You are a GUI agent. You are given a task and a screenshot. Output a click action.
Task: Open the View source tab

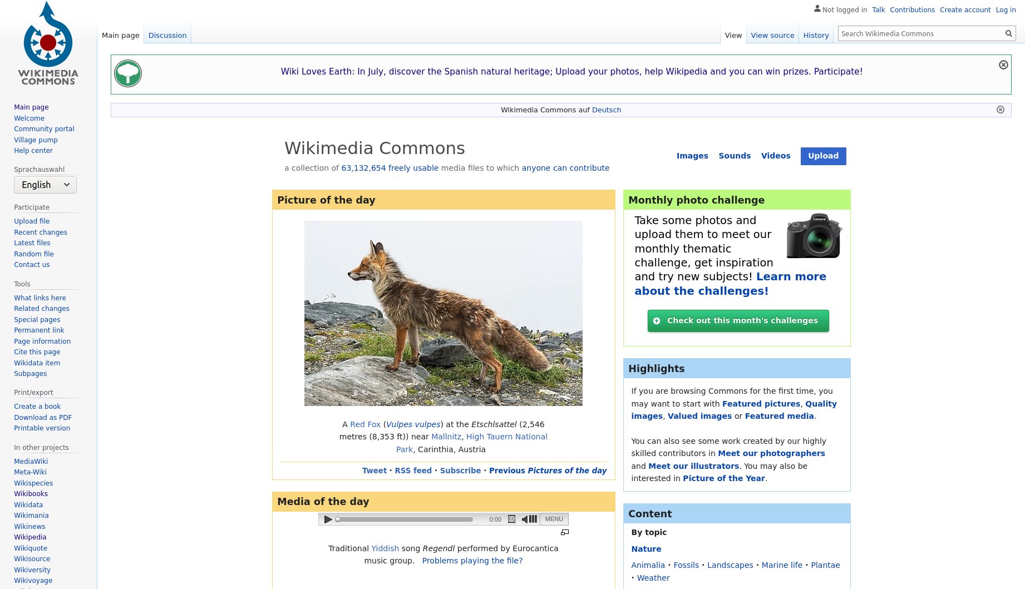pyautogui.click(x=772, y=35)
